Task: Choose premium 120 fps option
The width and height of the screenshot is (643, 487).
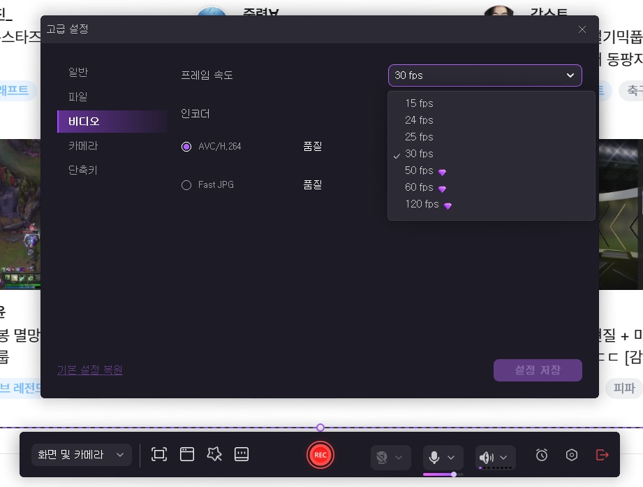Action: click(x=491, y=204)
